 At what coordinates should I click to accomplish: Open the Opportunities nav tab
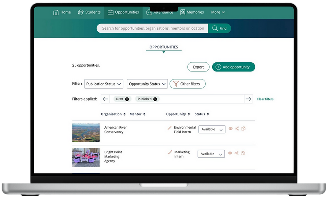coord(123,12)
